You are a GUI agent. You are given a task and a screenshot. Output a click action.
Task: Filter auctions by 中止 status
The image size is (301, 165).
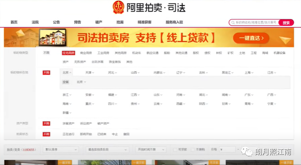click(115, 134)
